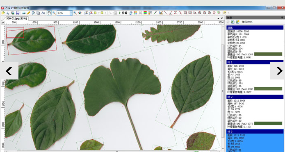Select the angle measurement tool
The image size is (285, 152).
(171, 13)
